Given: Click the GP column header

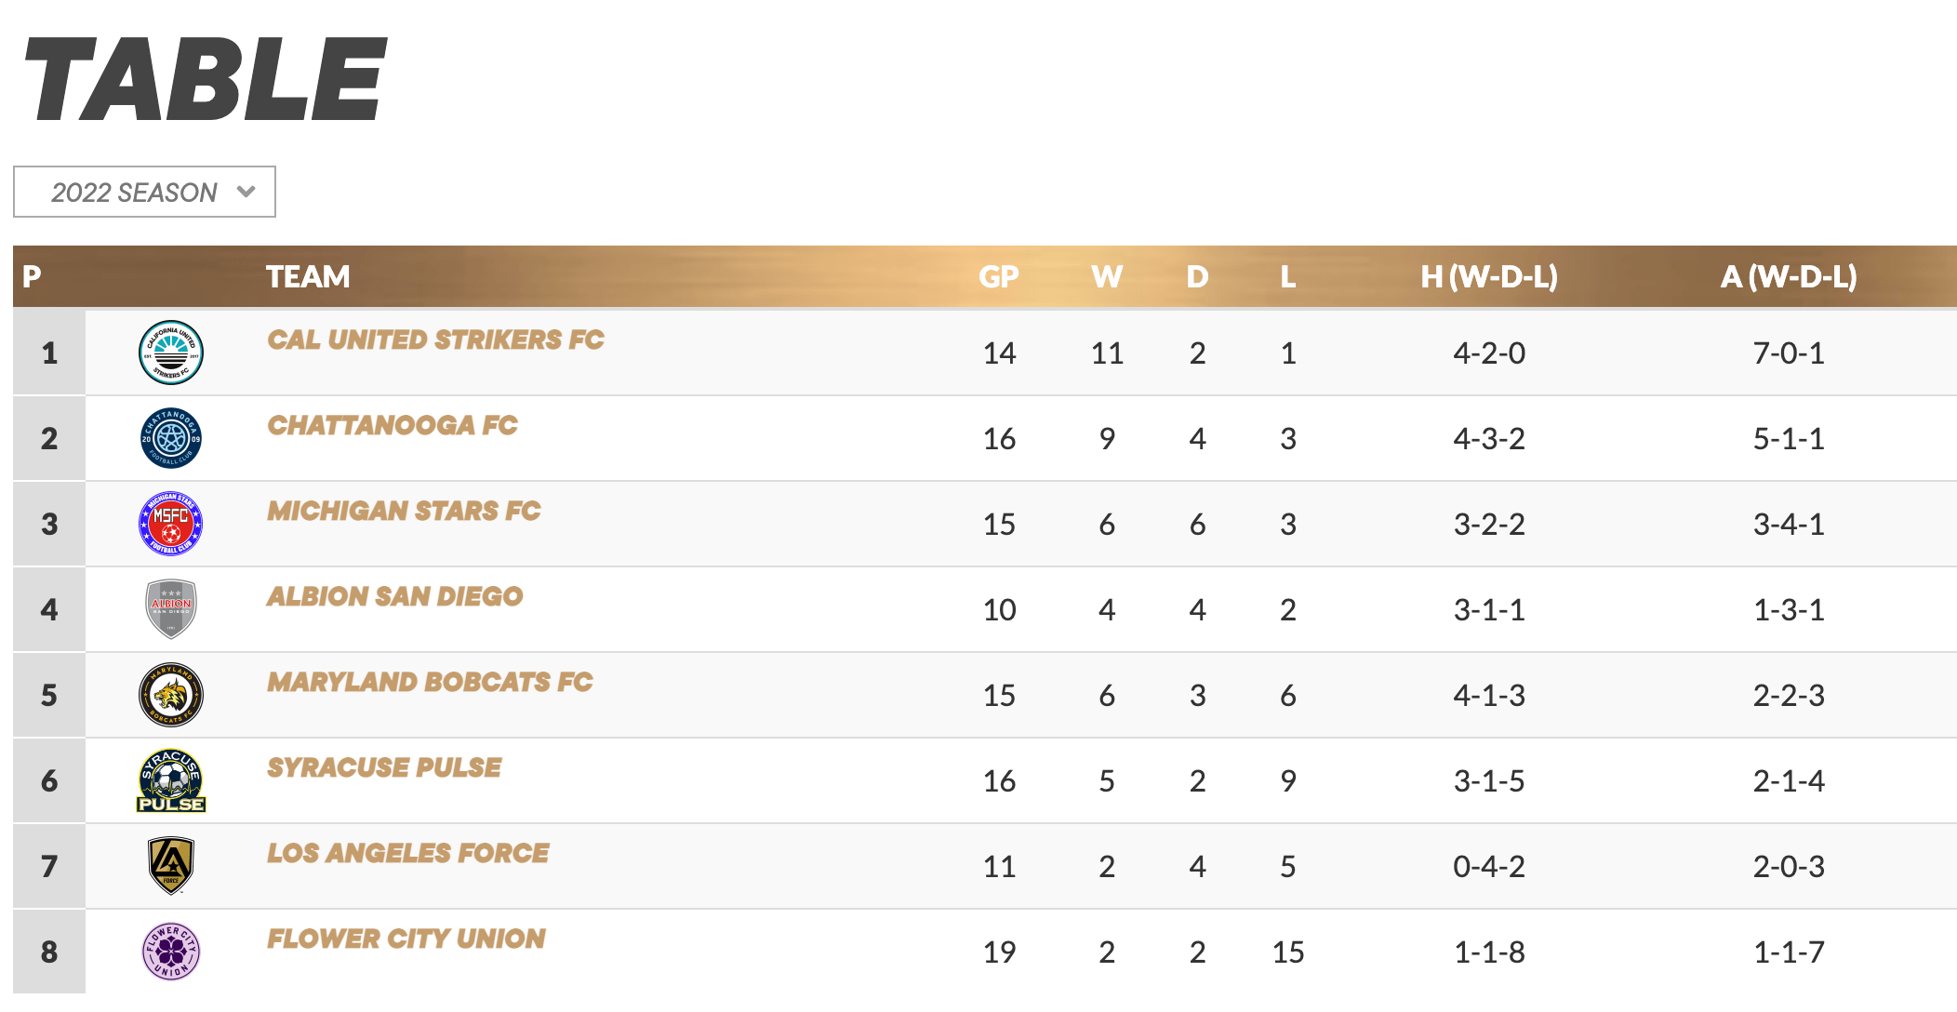Looking at the screenshot, I should [999, 276].
